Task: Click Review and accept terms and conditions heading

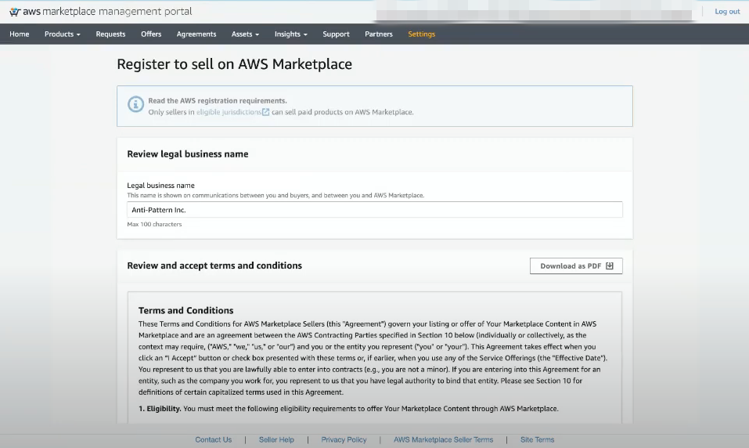Action: 214,266
